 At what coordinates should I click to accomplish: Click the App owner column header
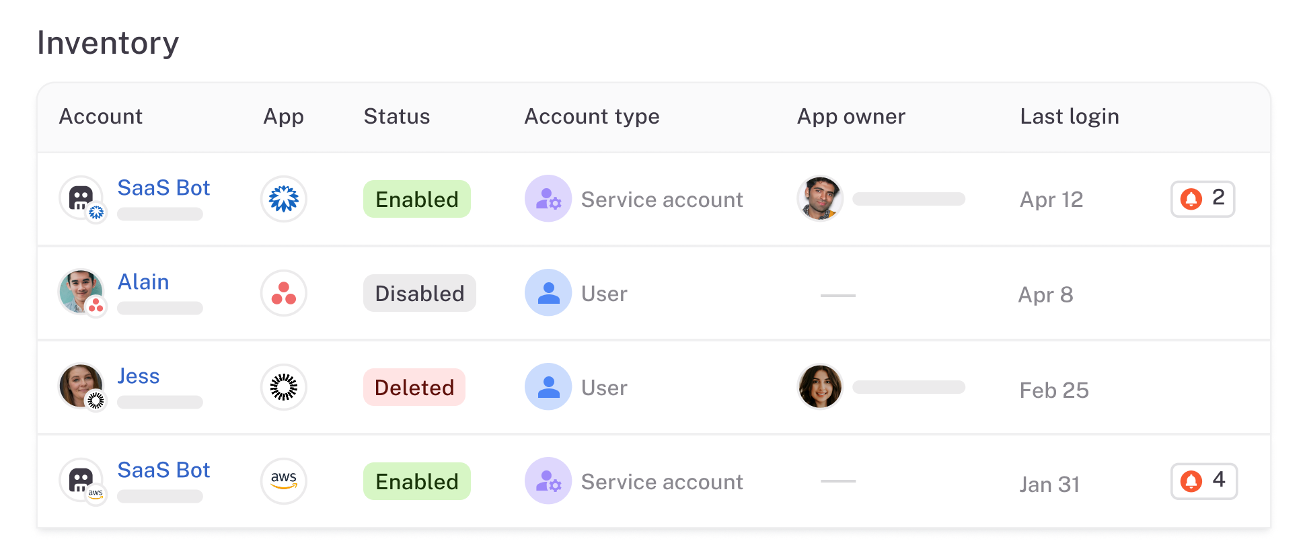850,116
